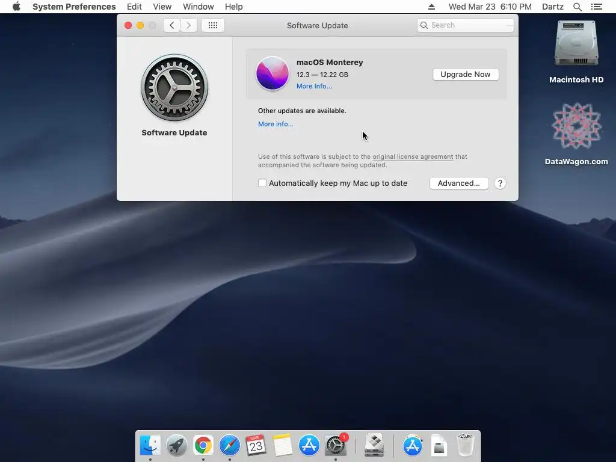This screenshot has width=616, height=462.
Task: Click the macOS Monterey icon
Action: coord(273,73)
